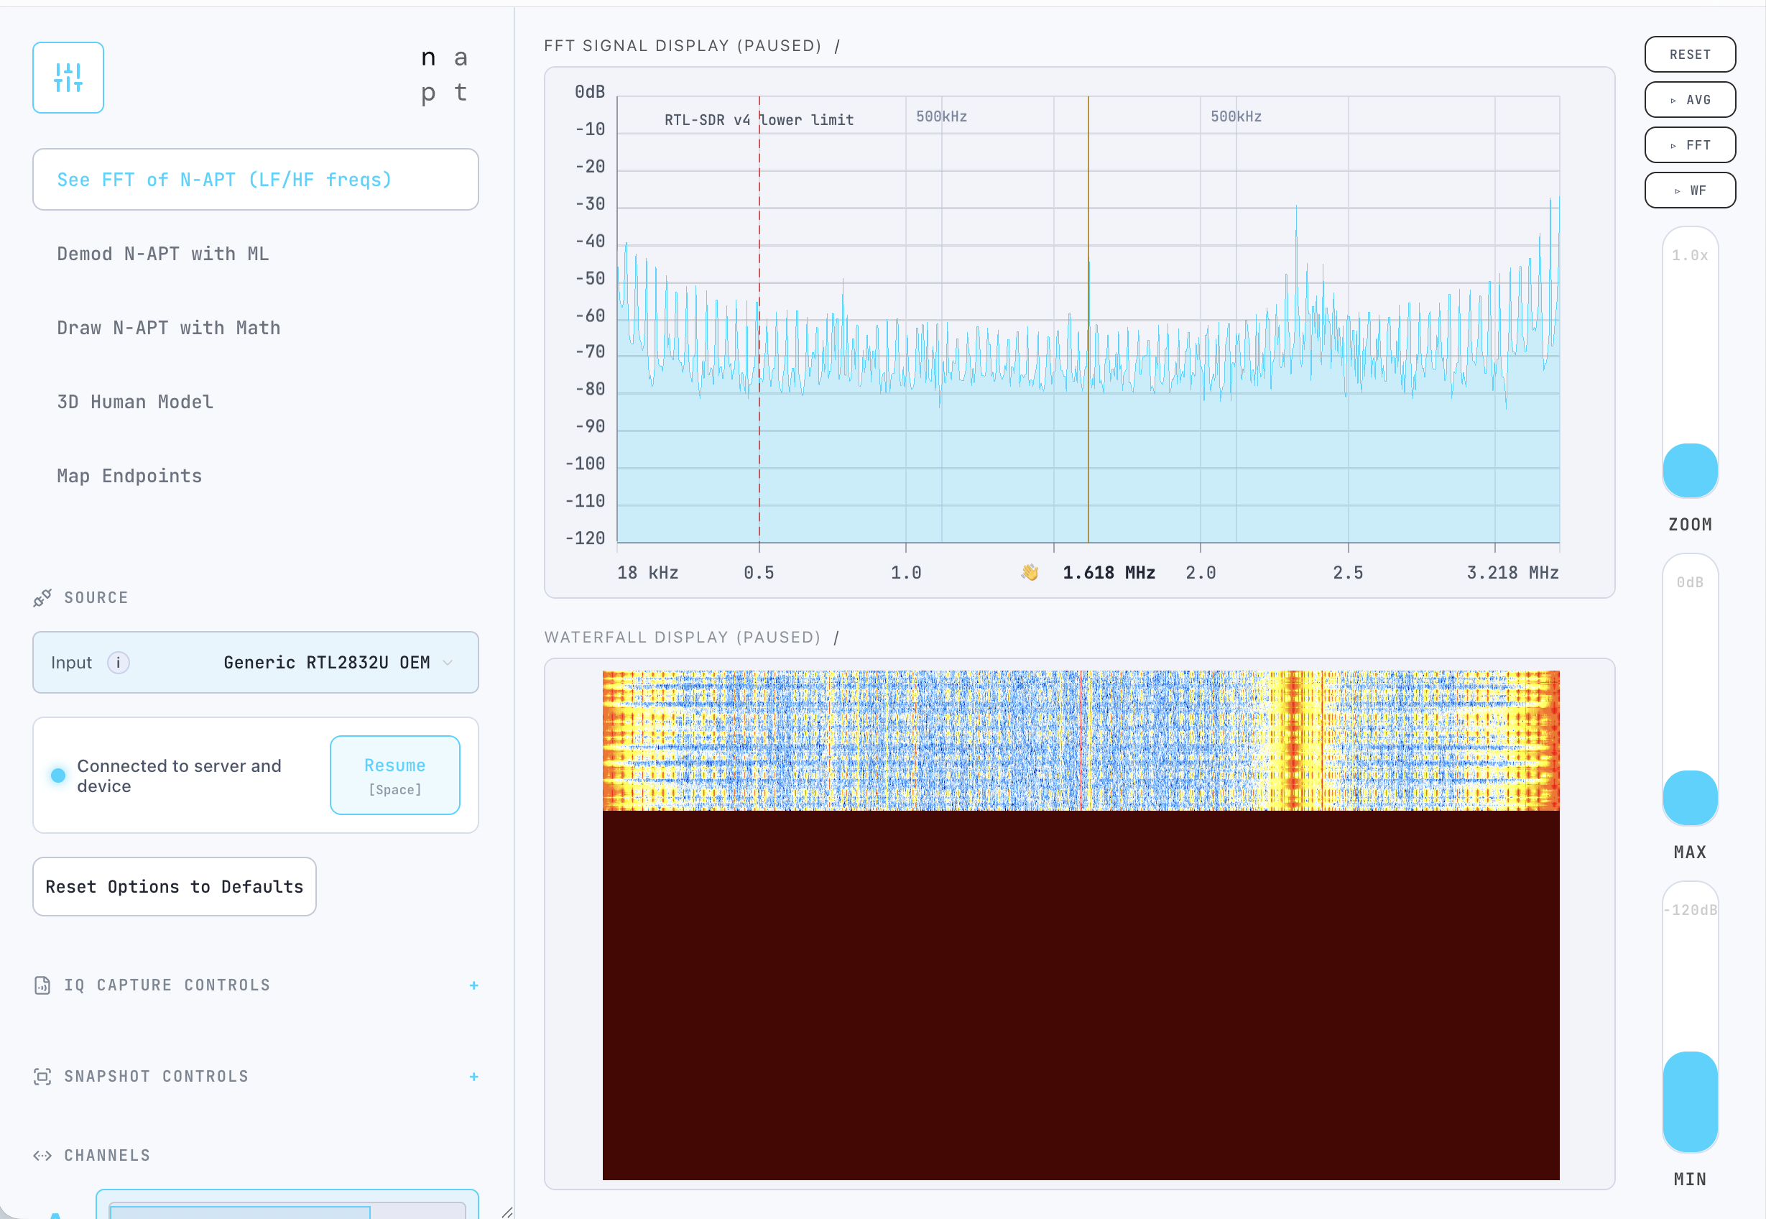Image resolution: width=1766 pixels, height=1219 pixels.
Task: Open the Input info tooltip icon
Action: click(x=119, y=662)
